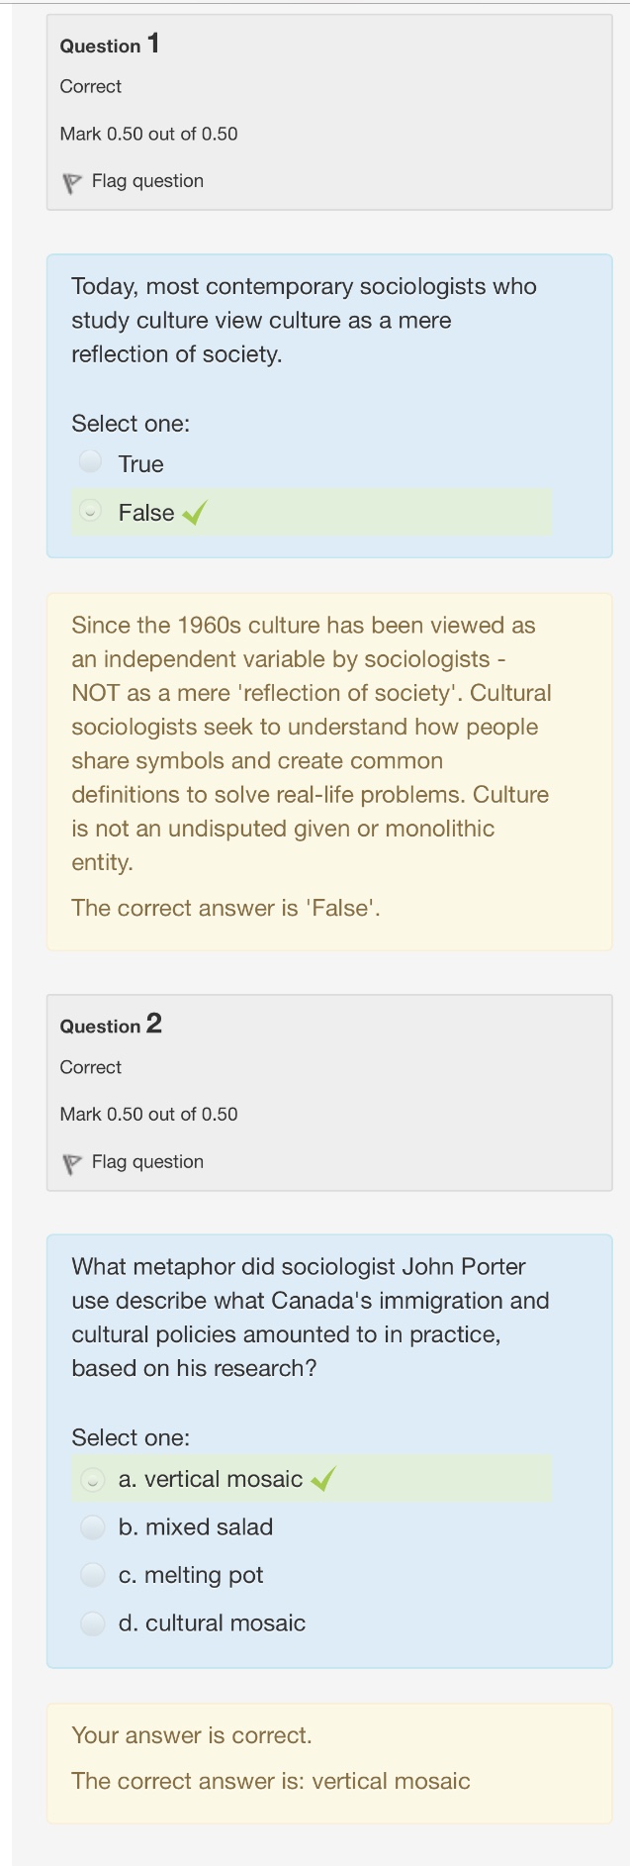The width and height of the screenshot is (630, 1866).
Task: Click the green checkmark beside vertical mosaic
Action: [x=322, y=1480]
